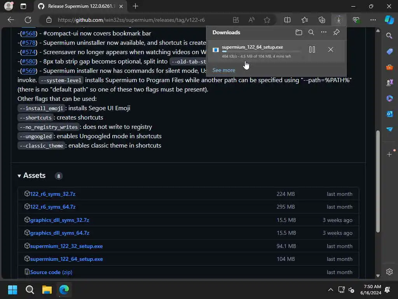Open the Favorites list
Image resolution: width=398 pixels, height=299 pixels.
click(305, 20)
